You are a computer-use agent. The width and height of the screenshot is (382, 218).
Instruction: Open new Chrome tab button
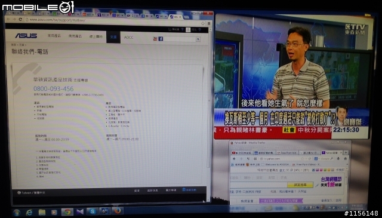(x=187, y=17)
